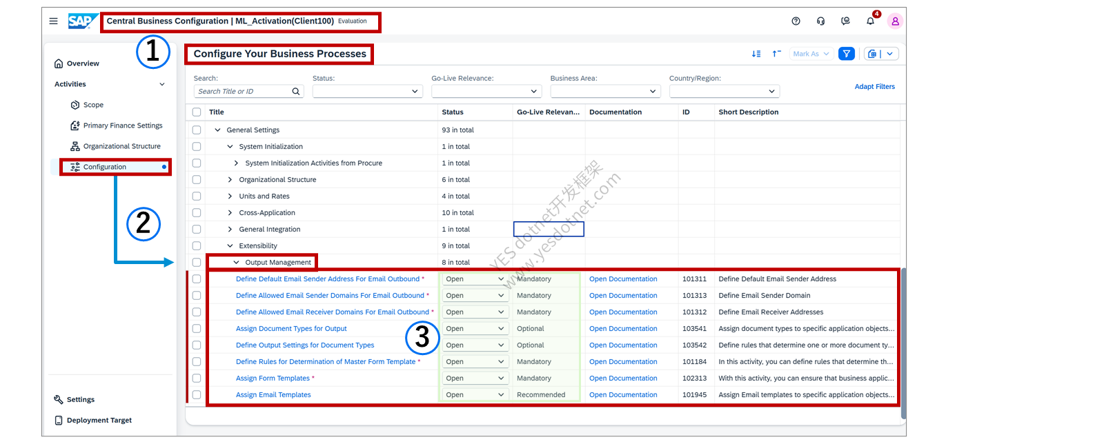Screen dimensions: 1104x444
Task: Open Define Allowed Email Sender Domains link
Action: click(x=330, y=296)
